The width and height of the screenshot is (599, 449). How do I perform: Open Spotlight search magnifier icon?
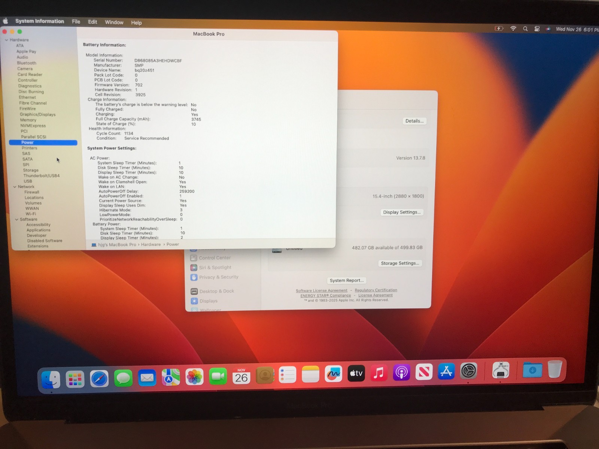coord(525,29)
